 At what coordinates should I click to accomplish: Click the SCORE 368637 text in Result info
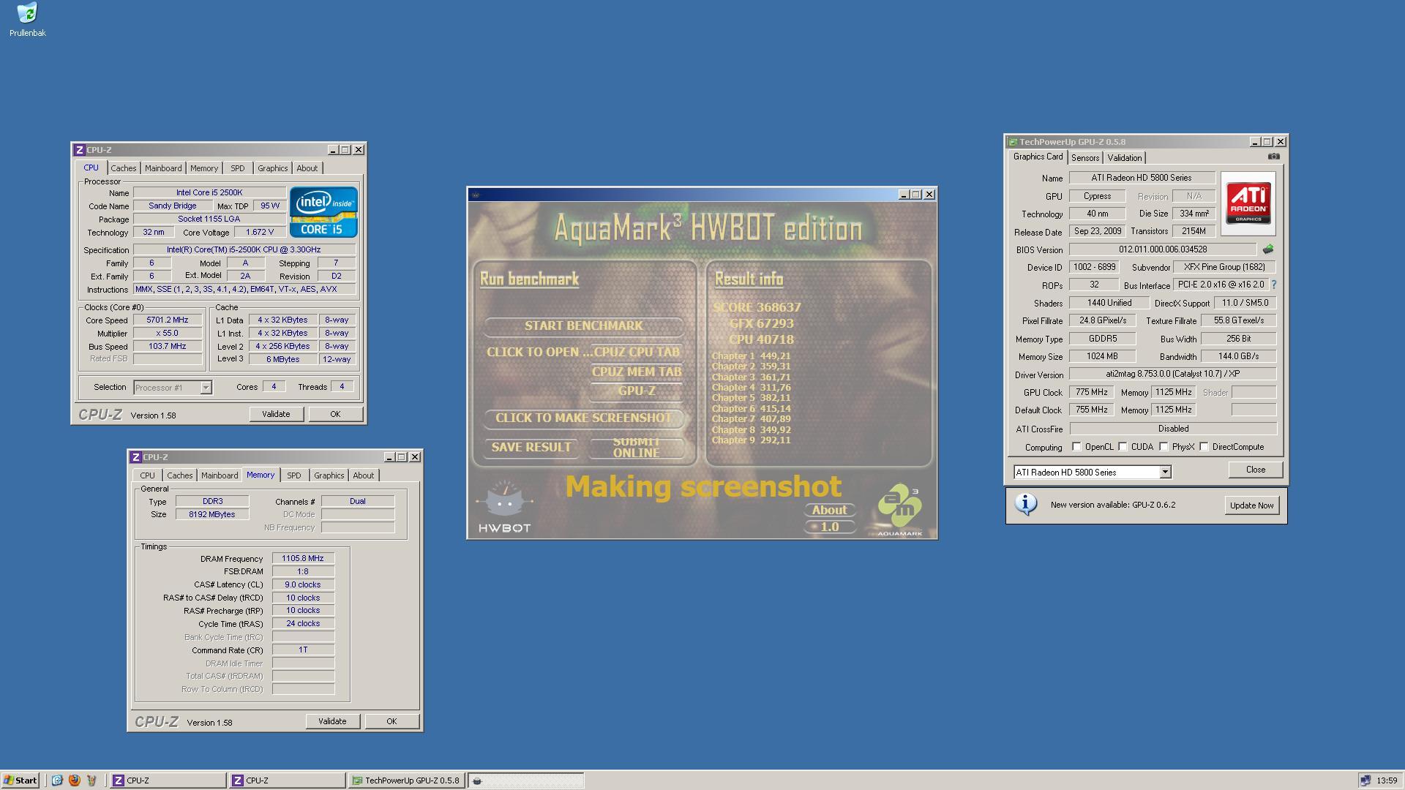757,308
